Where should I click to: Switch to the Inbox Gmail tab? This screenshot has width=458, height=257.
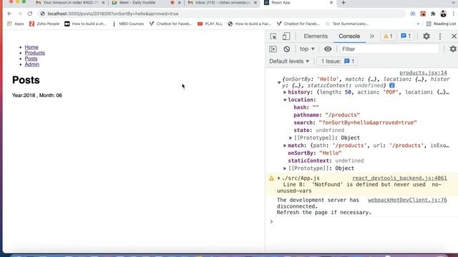[222, 3]
